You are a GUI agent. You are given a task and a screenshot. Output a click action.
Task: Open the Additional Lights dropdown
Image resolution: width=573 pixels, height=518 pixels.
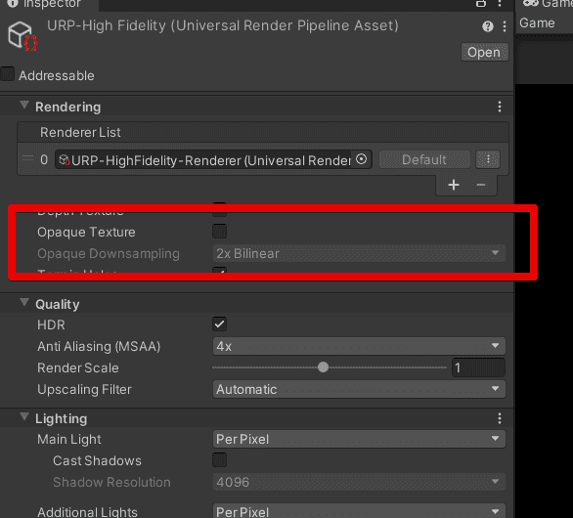[x=359, y=511]
